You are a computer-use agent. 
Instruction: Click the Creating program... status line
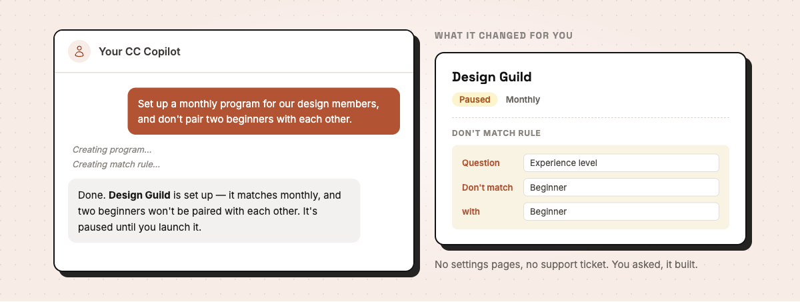pyautogui.click(x=112, y=149)
